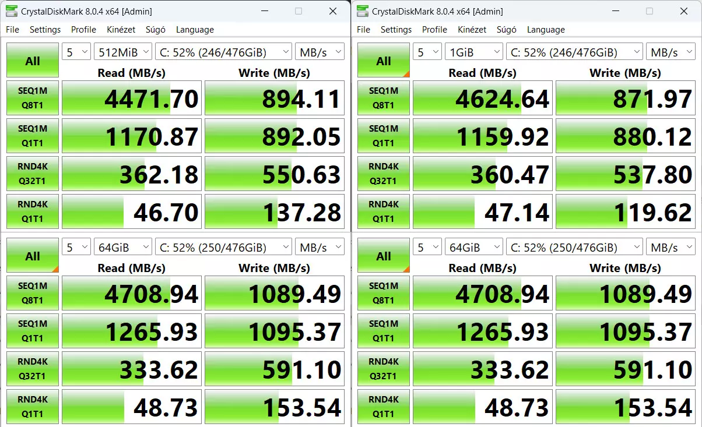This screenshot has height=427, width=702.
Task: Open the Settings menu in the right window
Action: (x=396, y=30)
